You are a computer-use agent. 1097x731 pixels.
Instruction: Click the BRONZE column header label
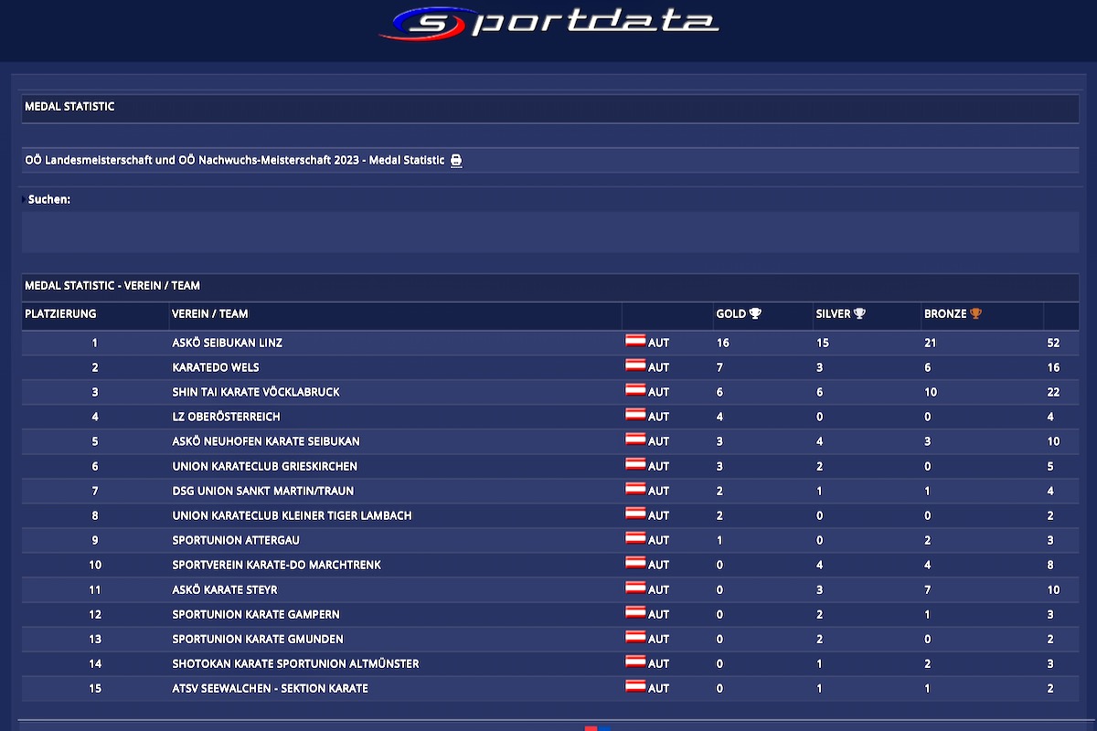point(945,314)
